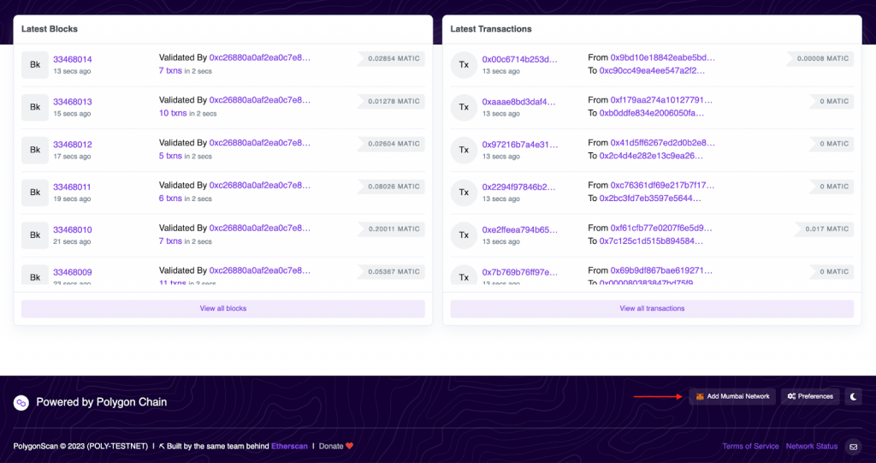Open block 33468010

pyautogui.click(x=73, y=230)
